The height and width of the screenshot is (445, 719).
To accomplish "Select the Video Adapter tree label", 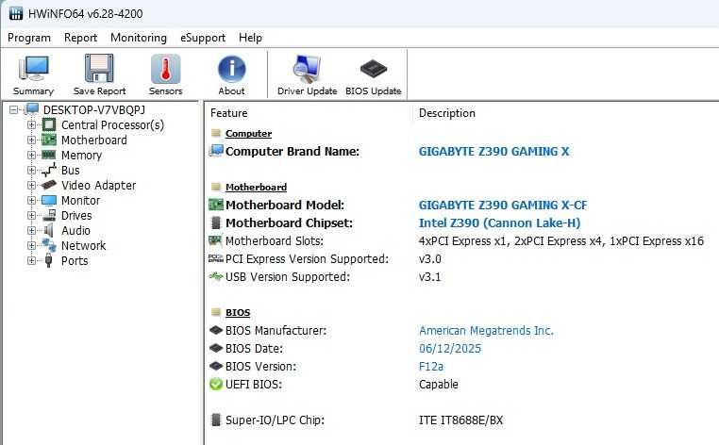I will [98, 185].
